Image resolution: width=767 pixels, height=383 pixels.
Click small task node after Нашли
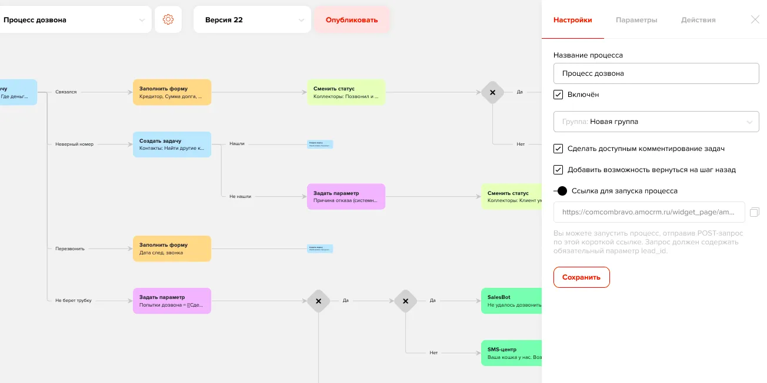coord(320,144)
